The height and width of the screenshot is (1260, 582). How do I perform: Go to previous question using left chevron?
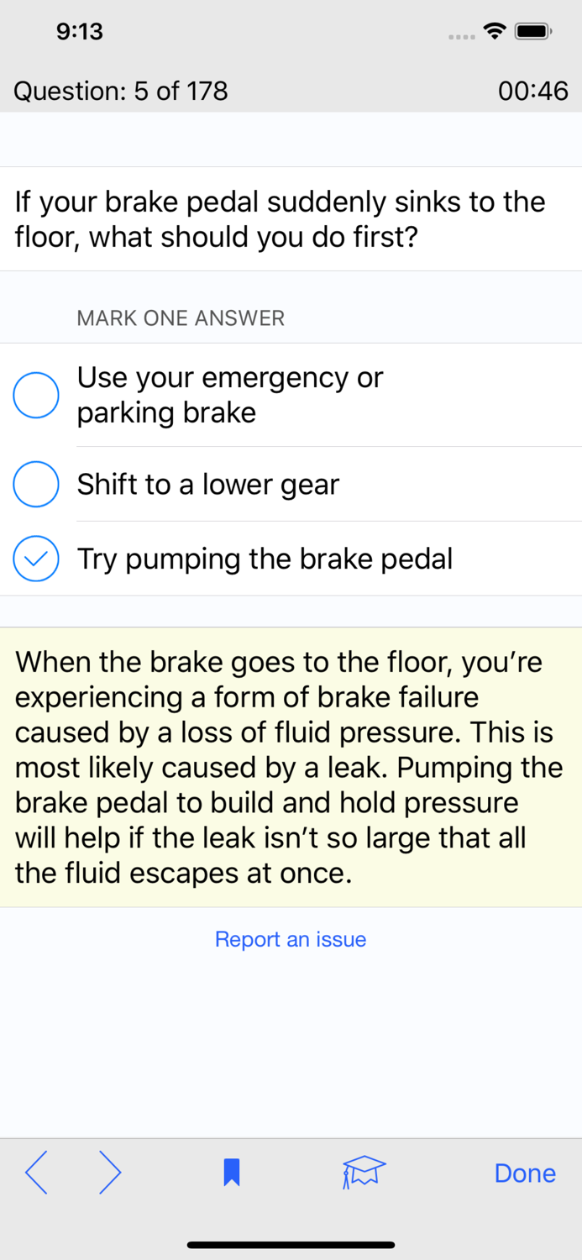click(x=37, y=1172)
